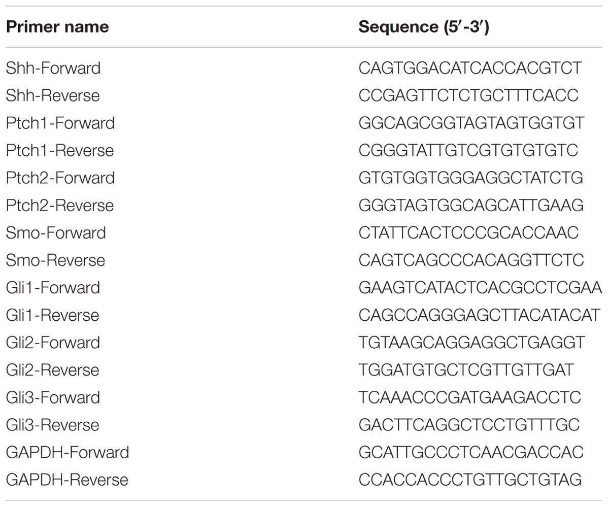
Task: Select the Gli3-Forward primer name
Action: click(53, 397)
